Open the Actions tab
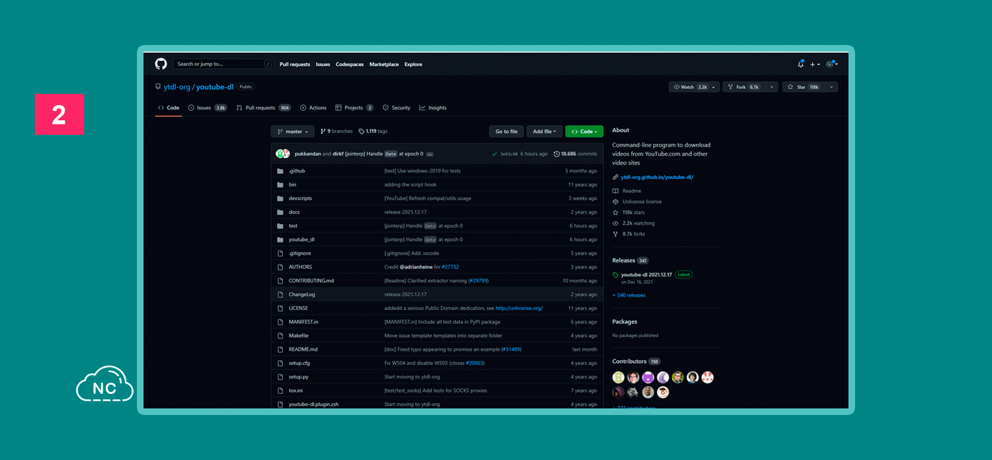992x460 pixels. (x=313, y=108)
